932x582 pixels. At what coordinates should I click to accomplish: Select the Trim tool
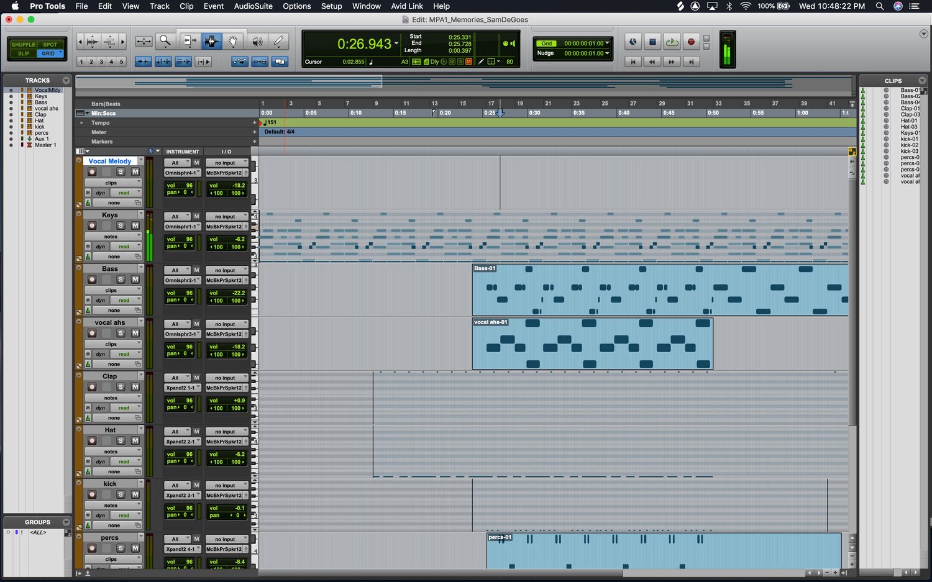[189, 41]
